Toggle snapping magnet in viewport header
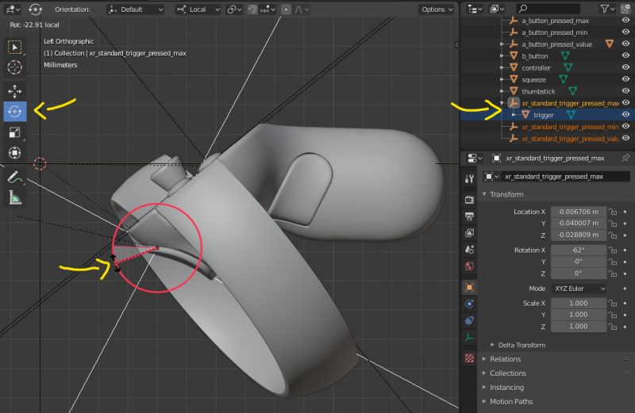 coord(252,10)
